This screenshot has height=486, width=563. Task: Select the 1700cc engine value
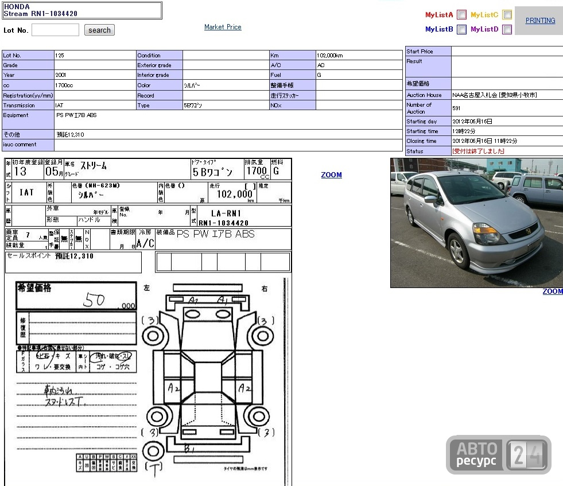64,85
